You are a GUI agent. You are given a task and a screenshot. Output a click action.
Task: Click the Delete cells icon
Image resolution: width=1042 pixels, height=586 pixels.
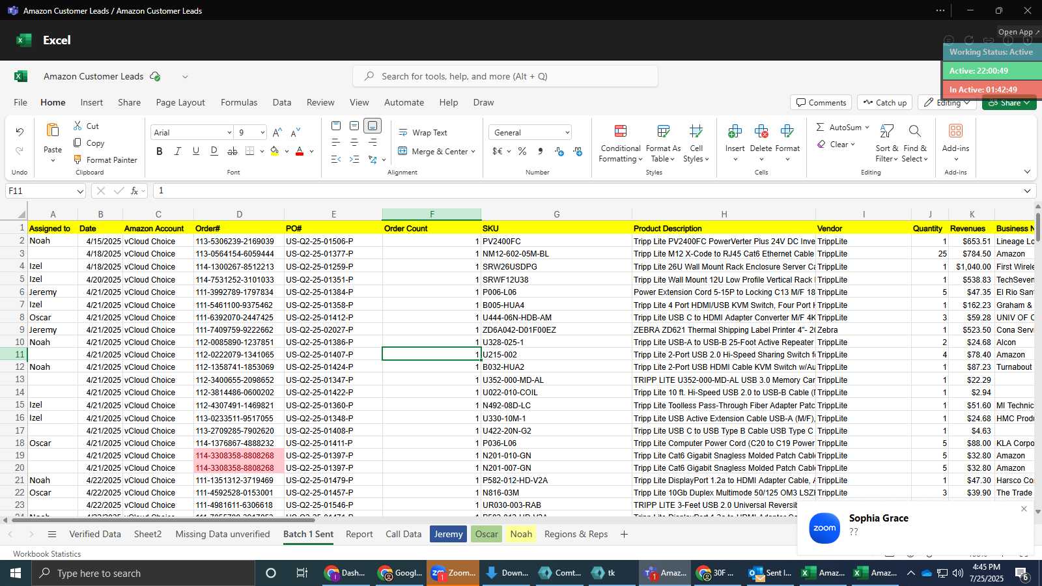coord(761,132)
